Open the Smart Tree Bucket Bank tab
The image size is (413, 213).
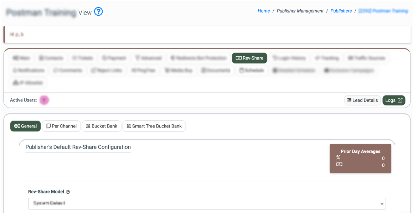click(x=154, y=126)
